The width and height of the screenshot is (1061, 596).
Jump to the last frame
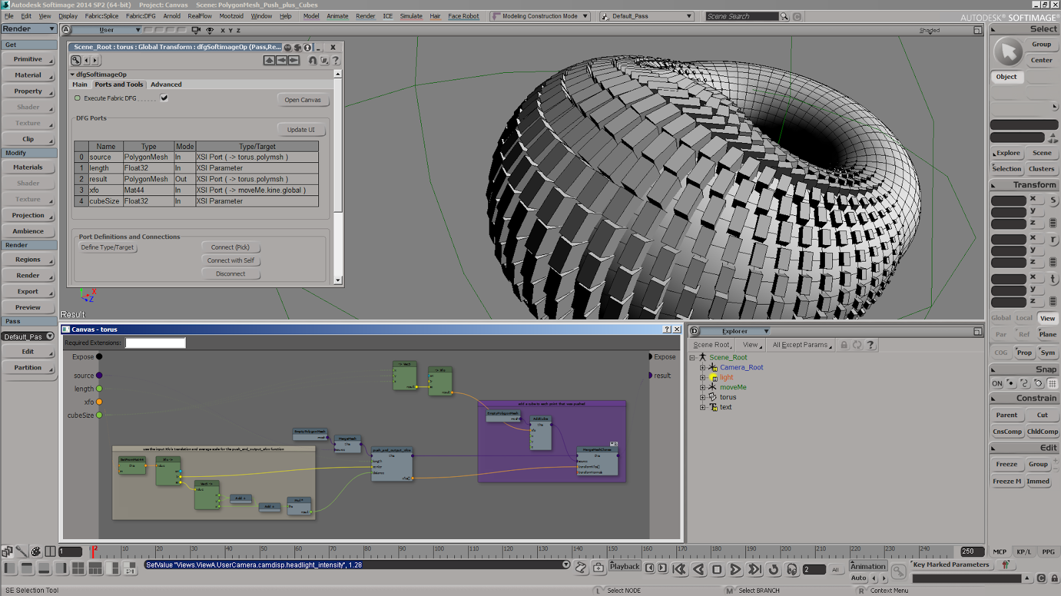tap(755, 570)
